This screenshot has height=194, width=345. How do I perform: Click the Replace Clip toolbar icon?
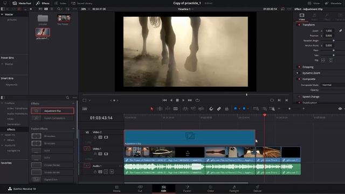[201, 109]
